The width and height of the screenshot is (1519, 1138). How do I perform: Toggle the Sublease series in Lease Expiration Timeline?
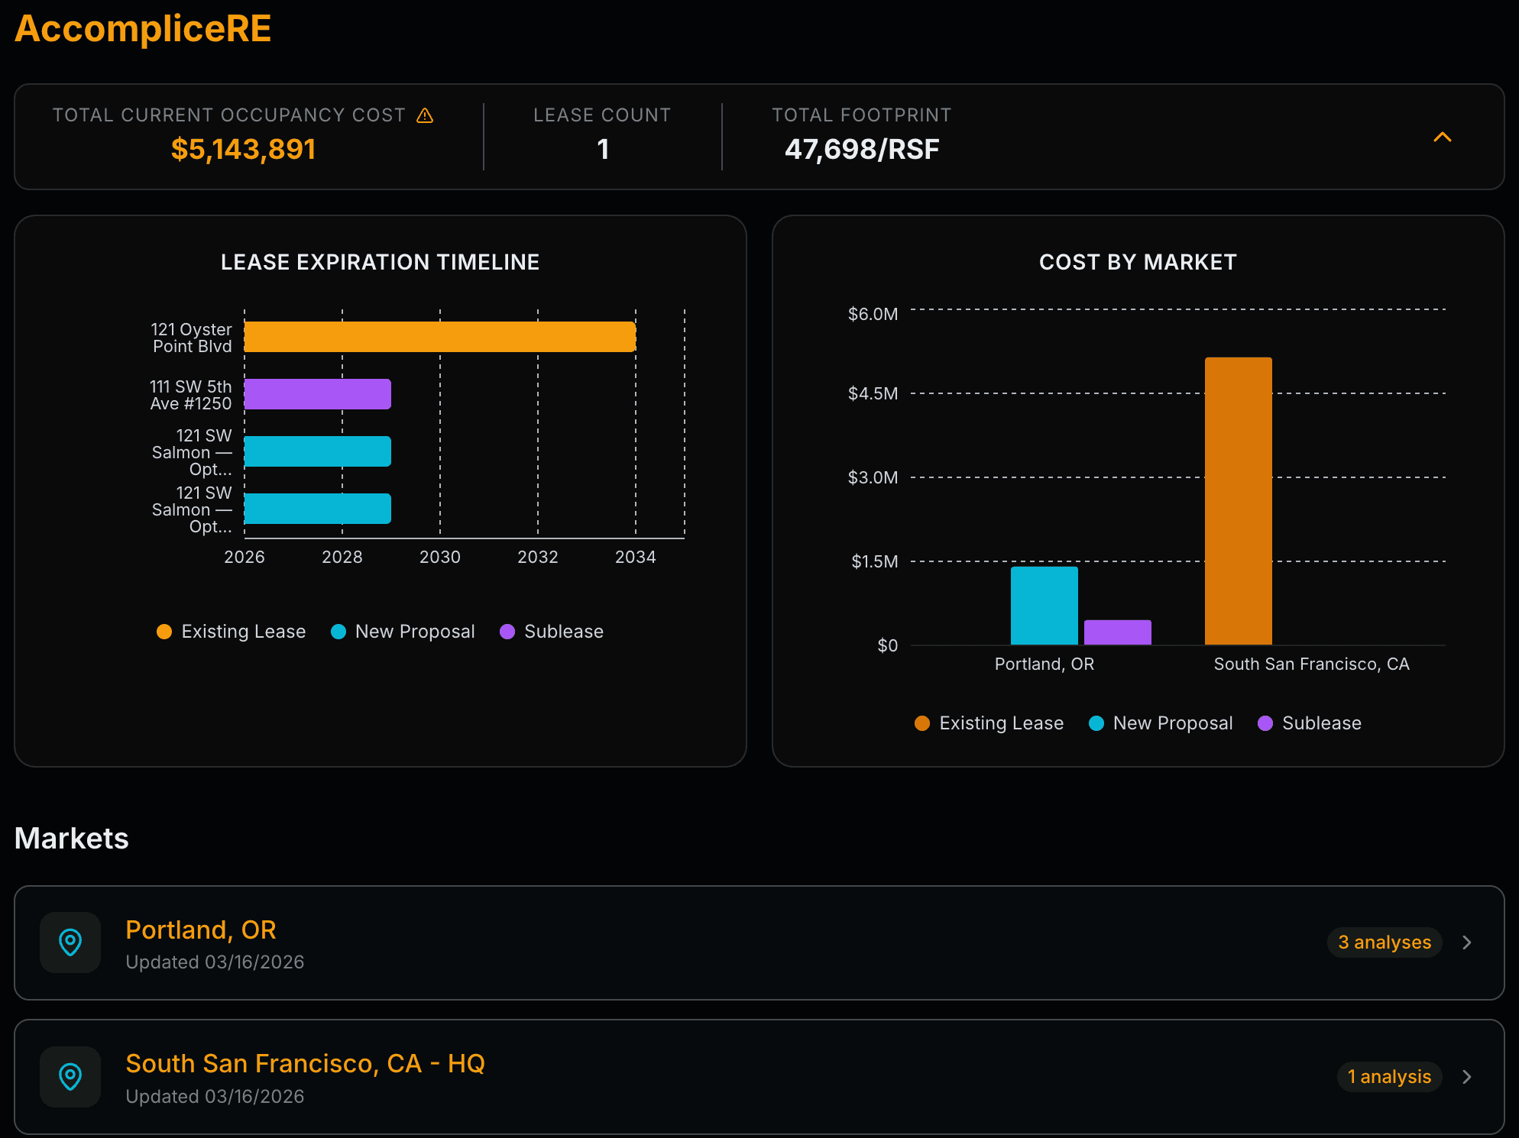[508, 631]
